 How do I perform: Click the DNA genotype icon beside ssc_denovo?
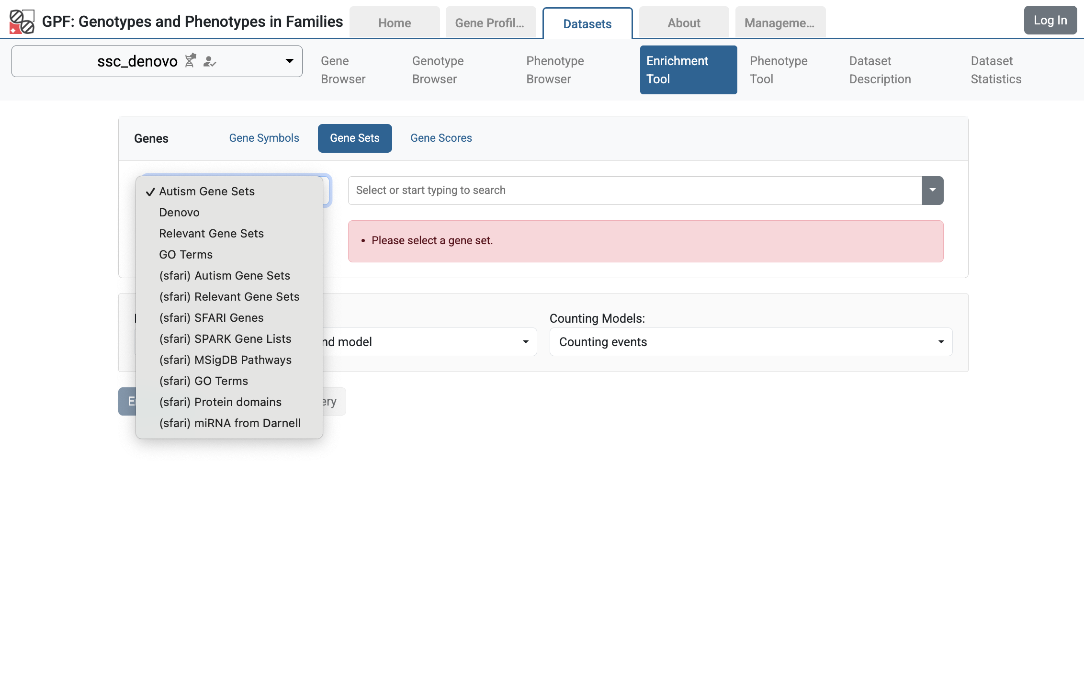[191, 61]
